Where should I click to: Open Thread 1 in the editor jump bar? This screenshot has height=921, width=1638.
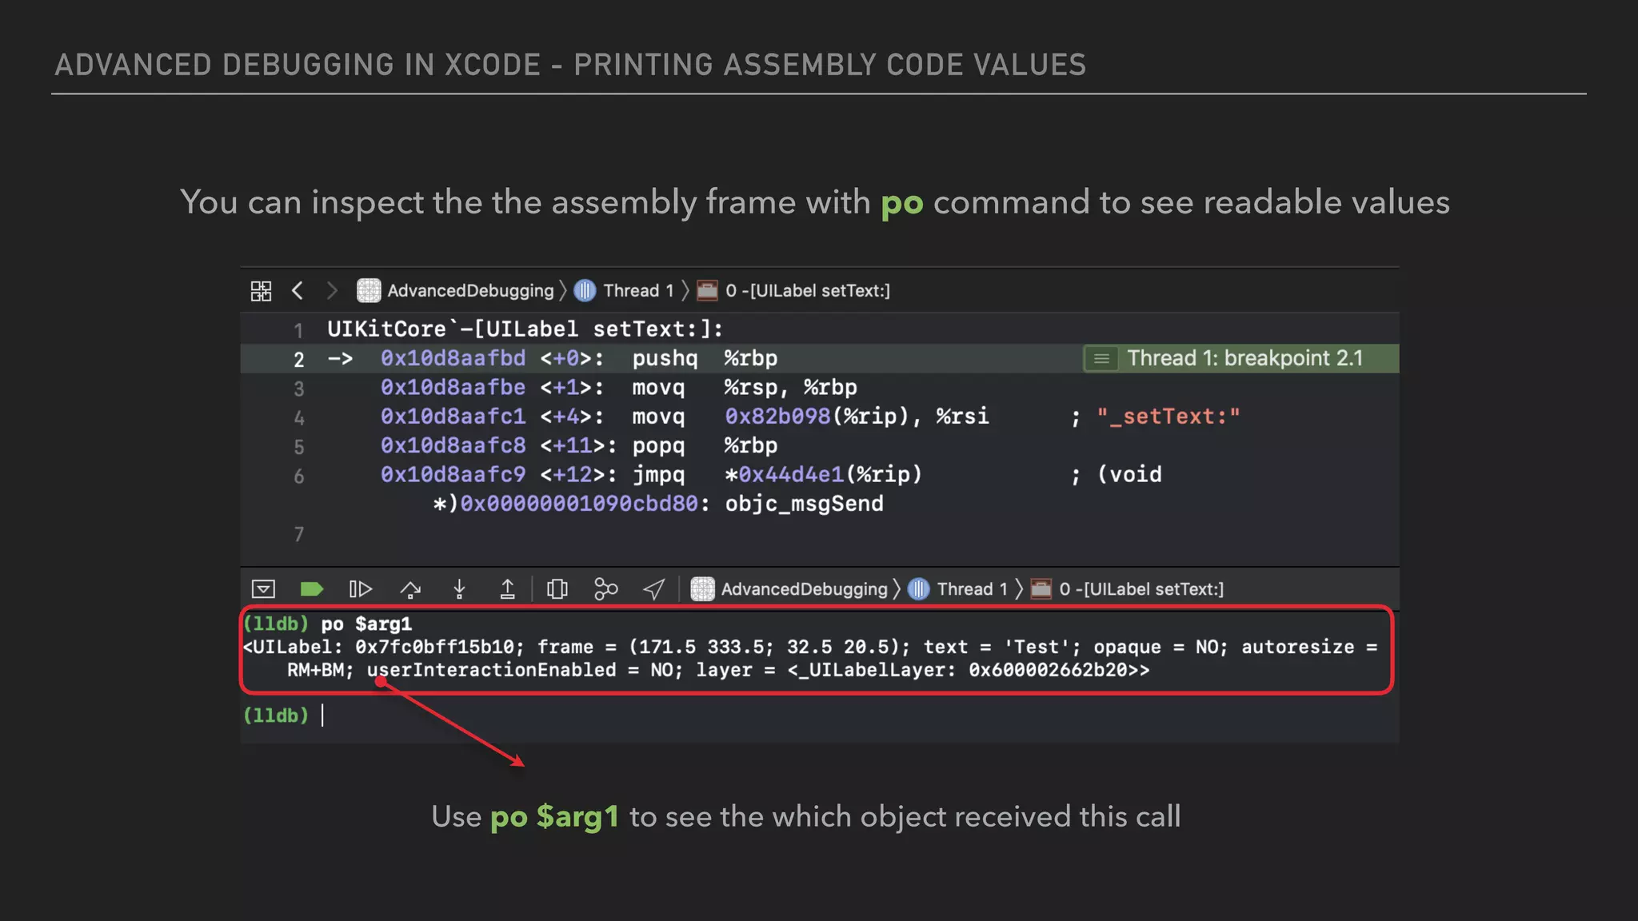pyautogui.click(x=638, y=291)
